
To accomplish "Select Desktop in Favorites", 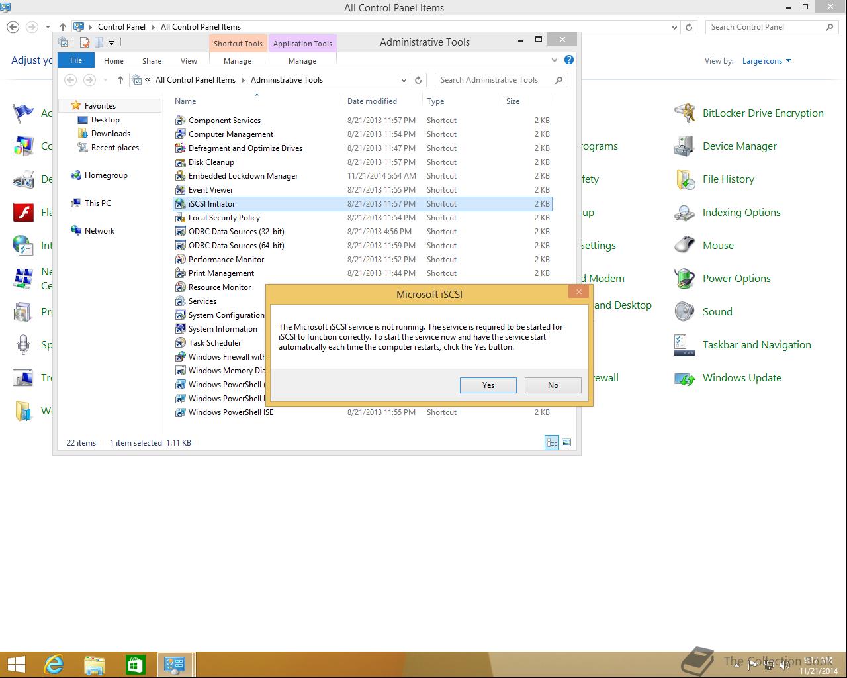I will point(105,120).
